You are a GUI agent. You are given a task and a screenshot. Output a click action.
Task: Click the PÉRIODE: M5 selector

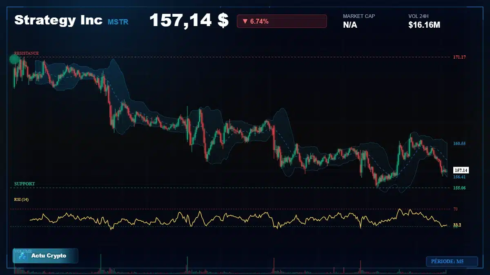coord(452,261)
